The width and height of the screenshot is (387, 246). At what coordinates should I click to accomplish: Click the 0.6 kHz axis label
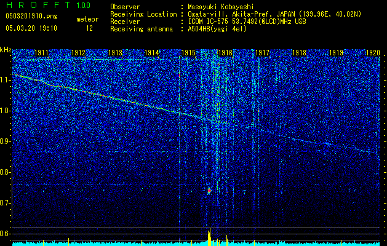point(5,234)
